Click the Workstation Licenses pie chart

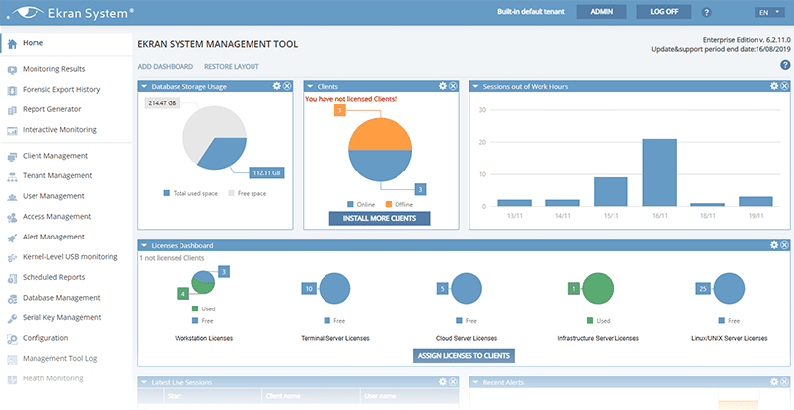pyautogui.click(x=203, y=282)
